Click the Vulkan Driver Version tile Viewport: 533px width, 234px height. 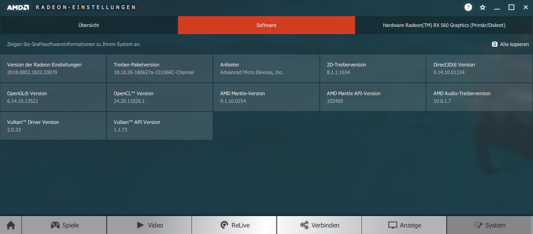53,126
